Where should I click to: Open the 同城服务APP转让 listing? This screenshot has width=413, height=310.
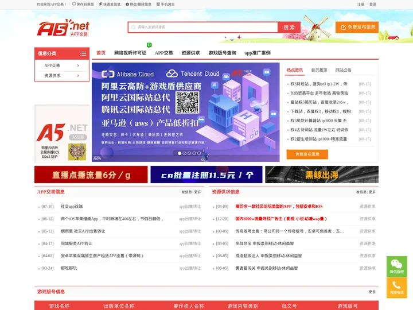click(x=76, y=243)
